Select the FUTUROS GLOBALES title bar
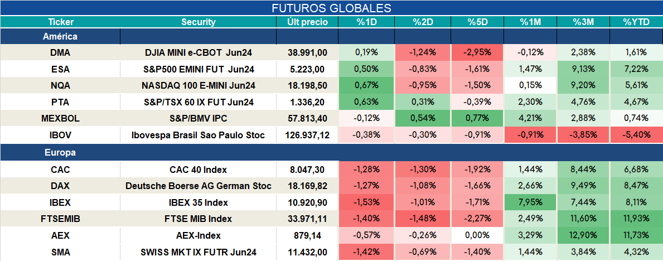This screenshot has height=261, width=663. 331,8
